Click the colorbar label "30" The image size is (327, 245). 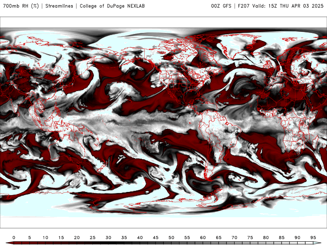(x=108, y=238)
